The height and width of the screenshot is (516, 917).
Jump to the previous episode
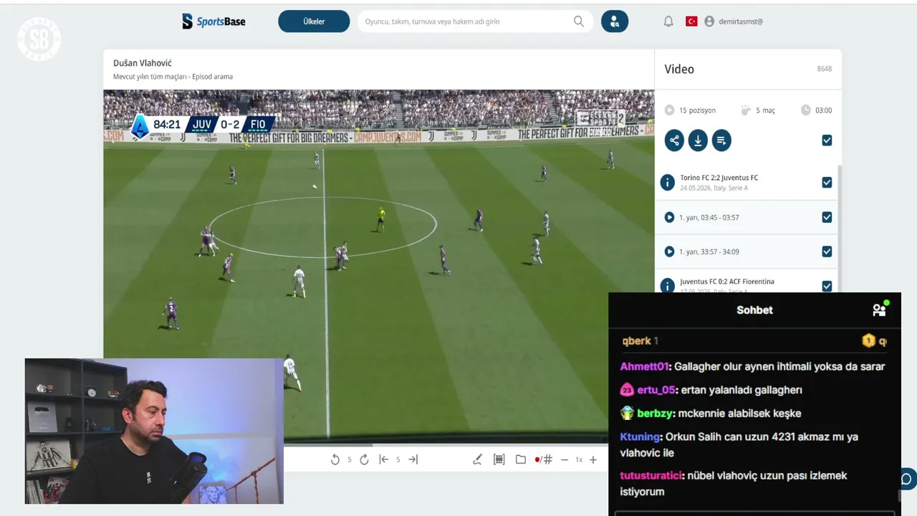coord(384,459)
